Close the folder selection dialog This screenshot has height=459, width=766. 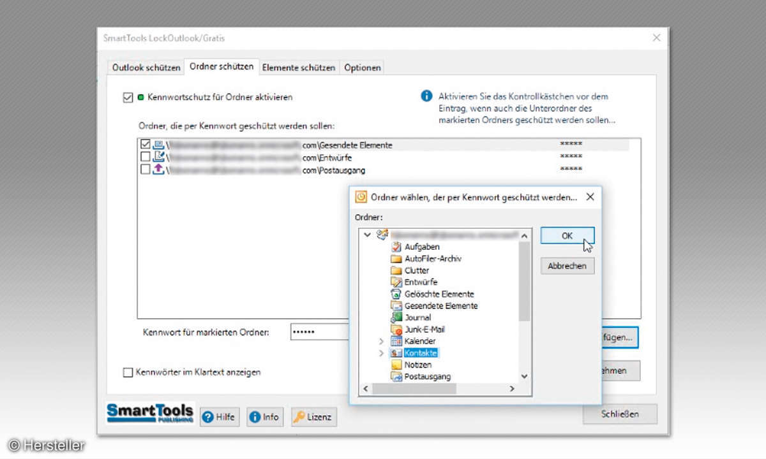tap(590, 197)
